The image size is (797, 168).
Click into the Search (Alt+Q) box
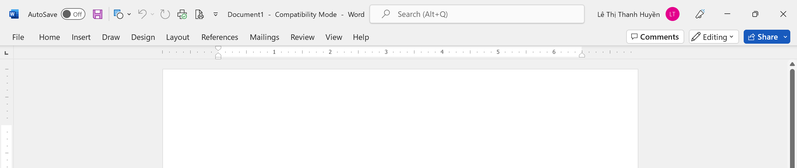click(477, 14)
